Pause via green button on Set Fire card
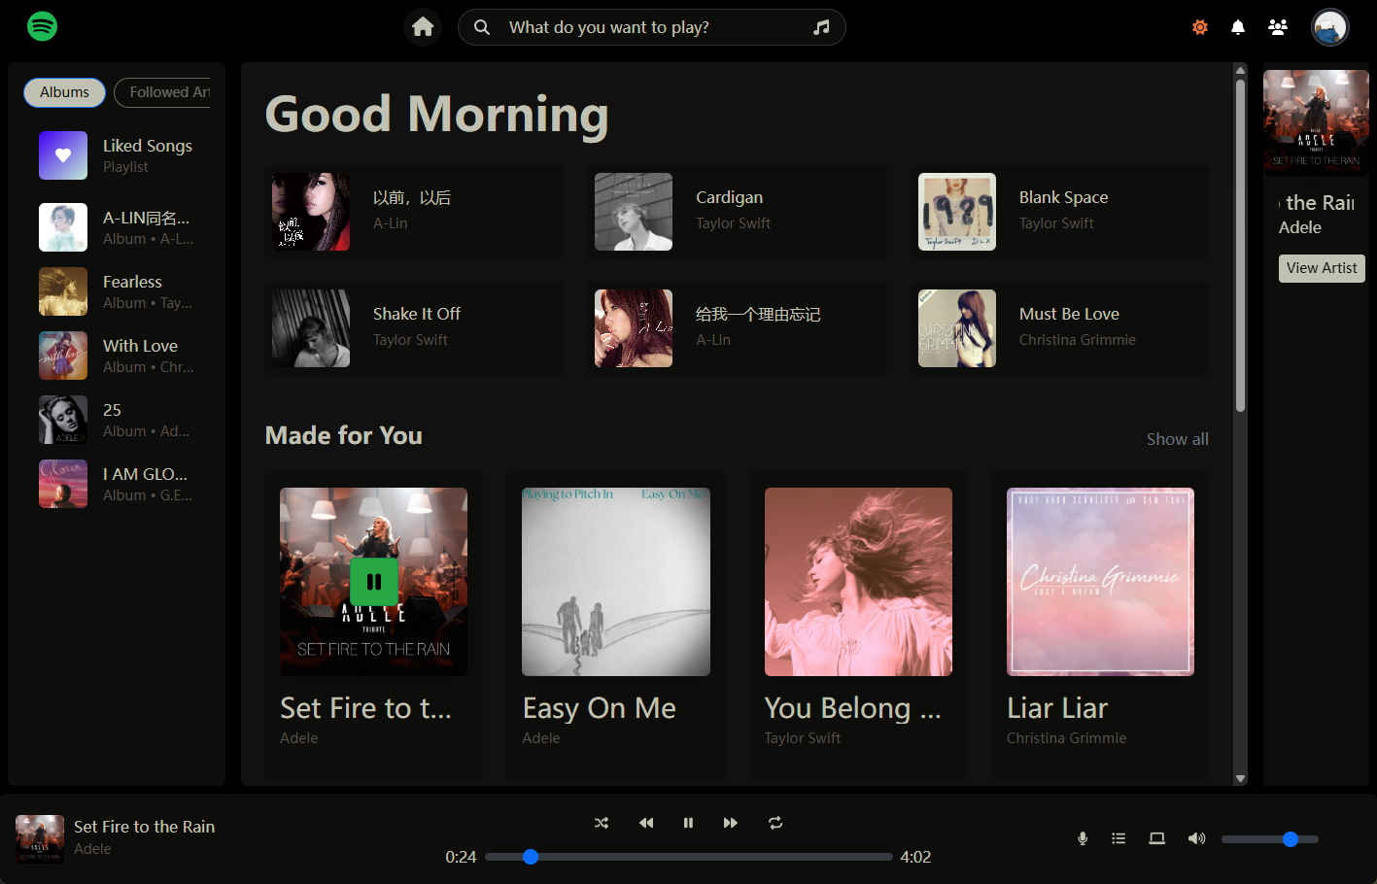1377x884 pixels. point(374,582)
